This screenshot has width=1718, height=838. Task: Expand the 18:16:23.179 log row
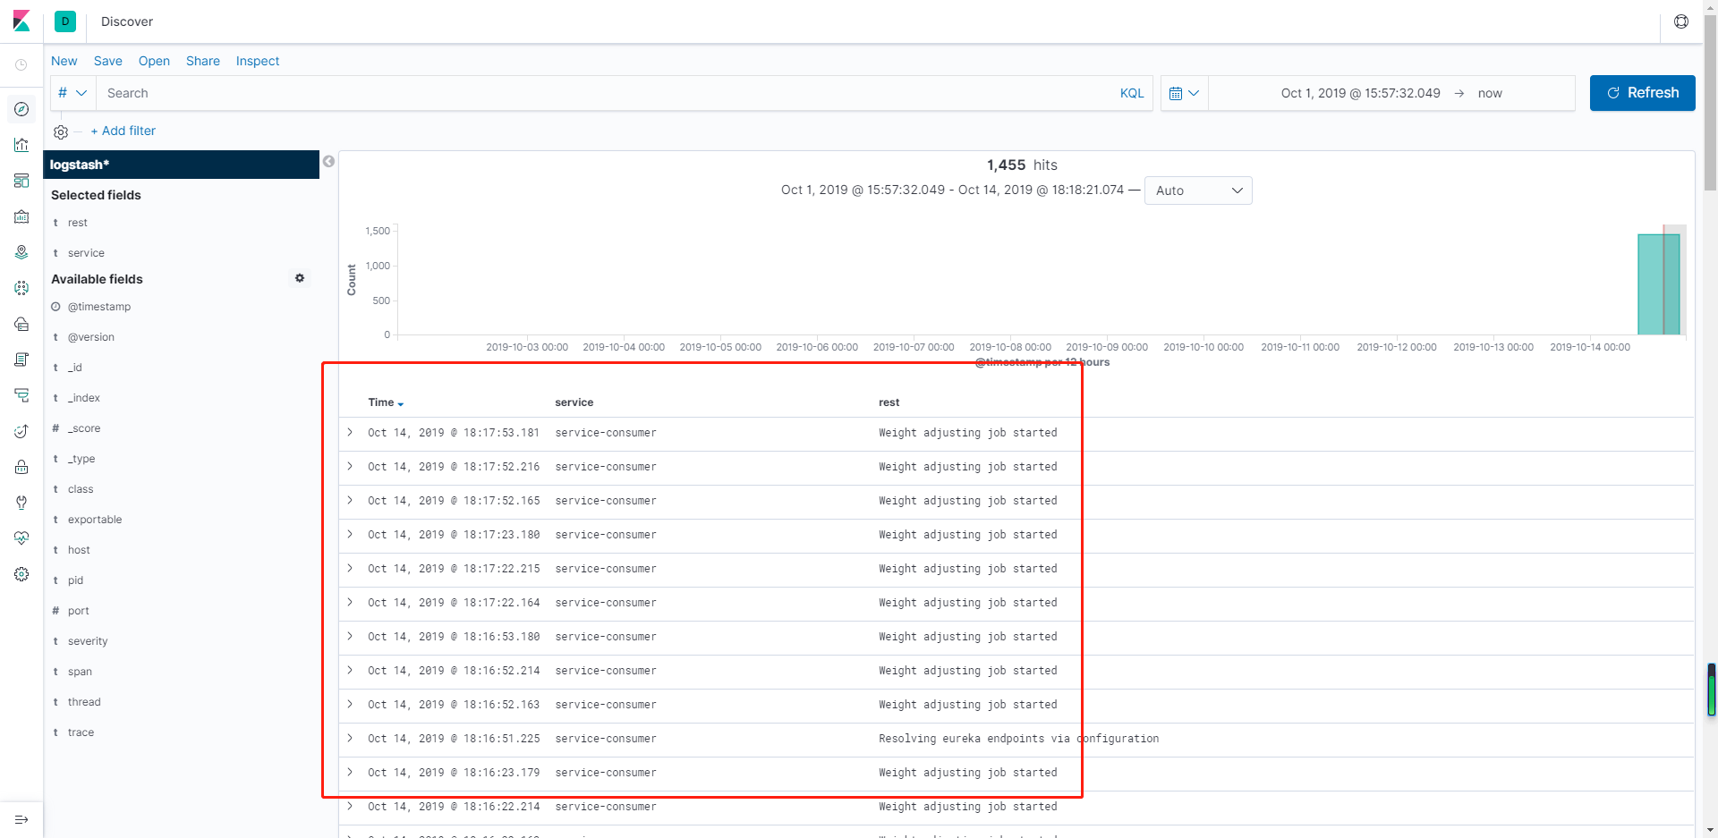(x=350, y=772)
